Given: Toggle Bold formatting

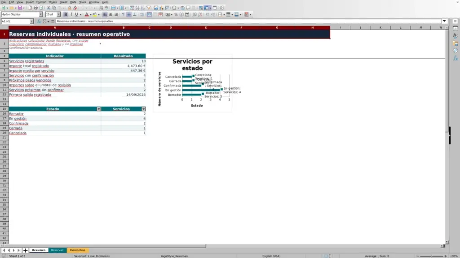Looking at the screenshot, I should click(x=66, y=15).
